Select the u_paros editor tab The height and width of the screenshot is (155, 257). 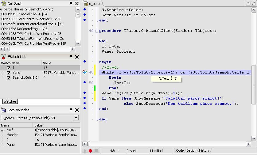(x=93, y=4)
